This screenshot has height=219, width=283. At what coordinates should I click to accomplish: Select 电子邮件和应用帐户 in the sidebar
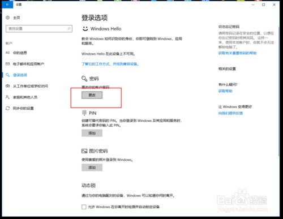28,64
